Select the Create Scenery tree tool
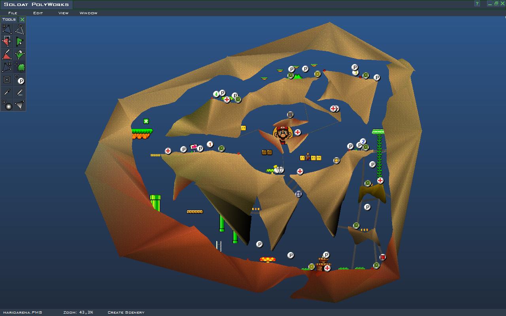The height and width of the screenshot is (316, 506). point(19,67)
